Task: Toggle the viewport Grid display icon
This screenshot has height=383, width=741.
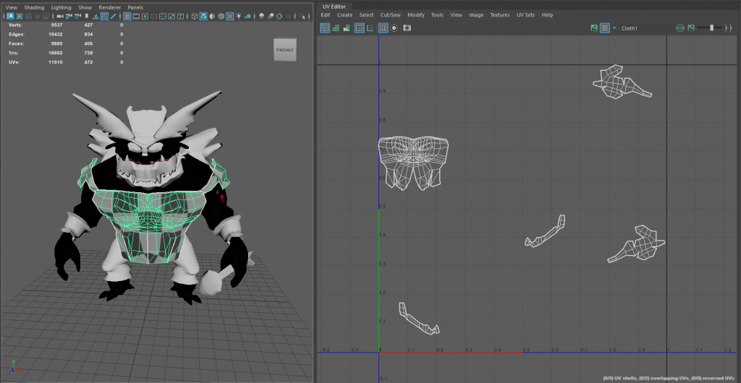Action: (x=127, y=16)
